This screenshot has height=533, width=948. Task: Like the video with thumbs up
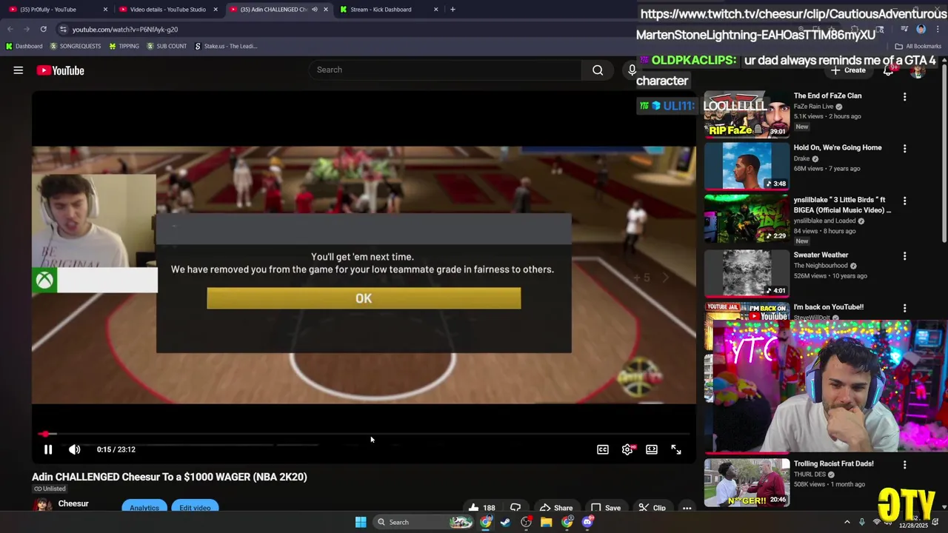[x=481, y=508]
